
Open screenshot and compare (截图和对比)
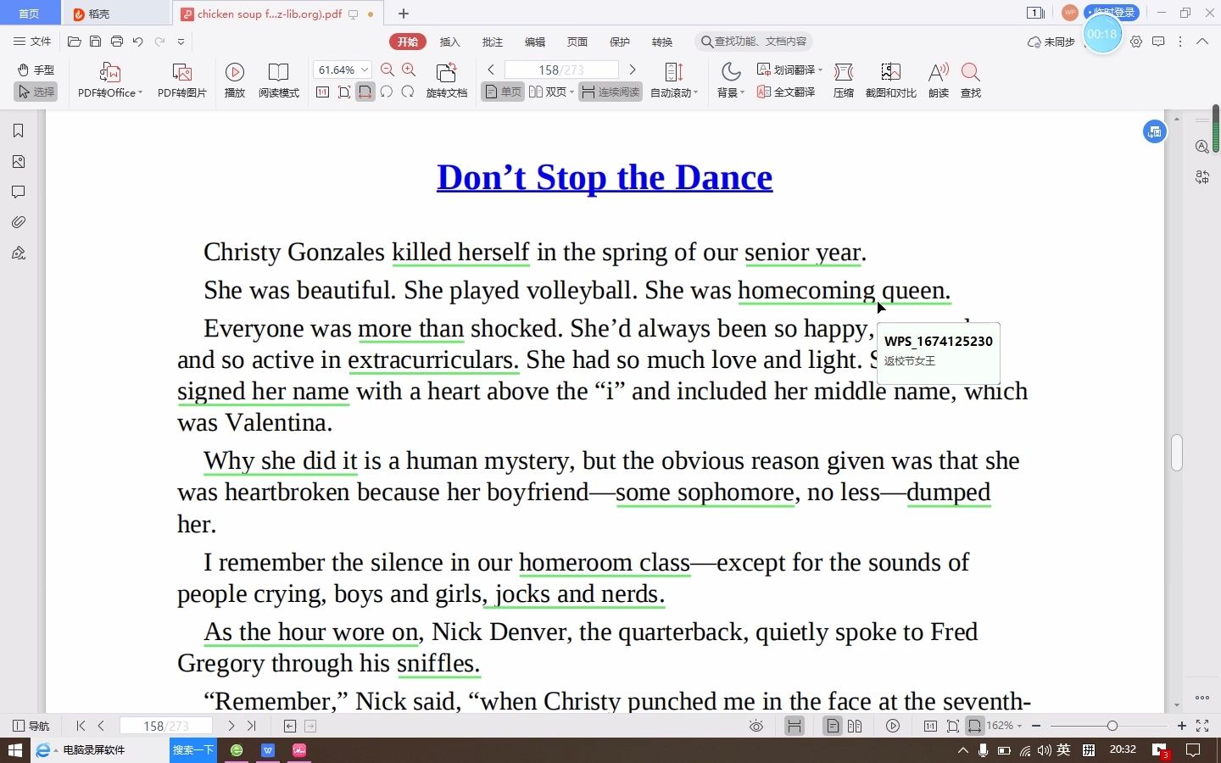click(890, 81)
